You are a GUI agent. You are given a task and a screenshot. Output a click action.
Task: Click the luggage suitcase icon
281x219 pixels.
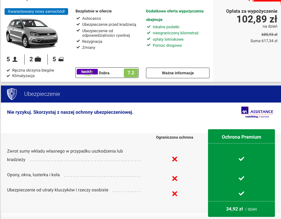click(38, 59)
